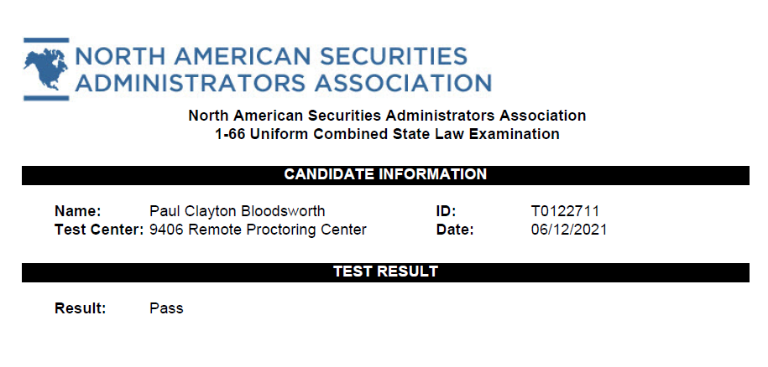Click the TEST RESULT section header
Screen dimensions: 768x367
(x=385, y=272)
